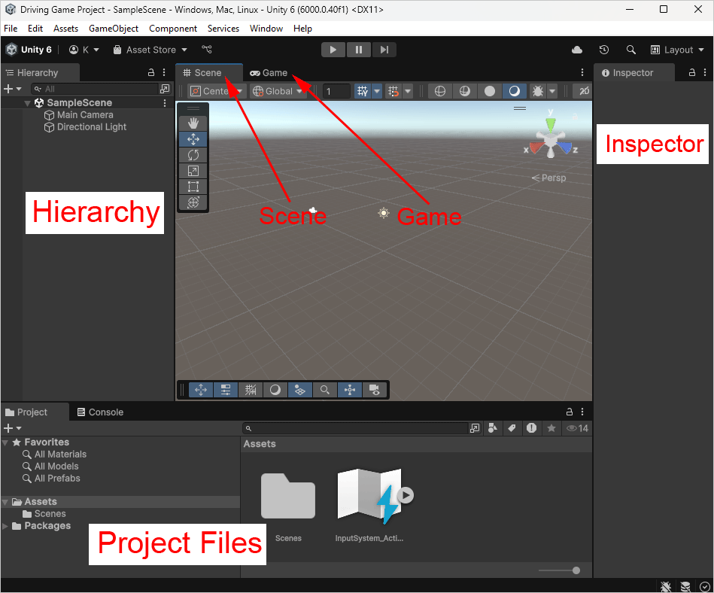Select the Hand view tool
The width and height of the screenshot is (714, 593).
point(193,123)
